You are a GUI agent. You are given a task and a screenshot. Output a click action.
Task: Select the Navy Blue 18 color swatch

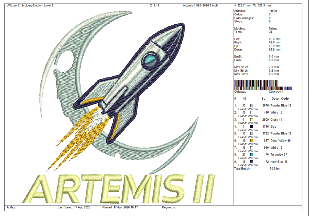[x=252, y=162]
